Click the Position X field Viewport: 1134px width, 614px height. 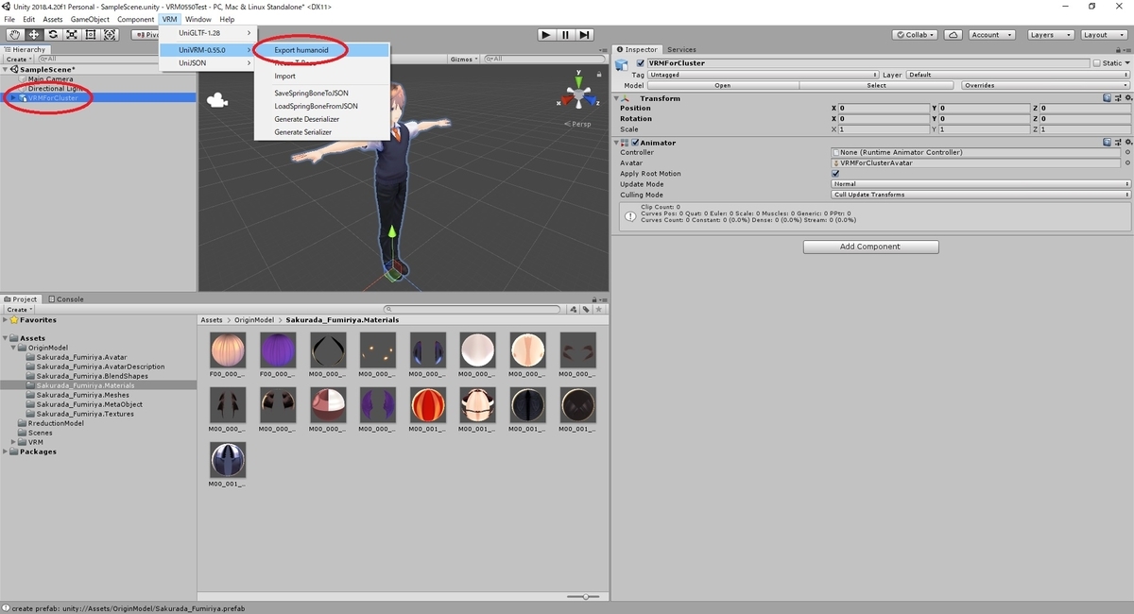pyautogui.click(x=883, y=109)
